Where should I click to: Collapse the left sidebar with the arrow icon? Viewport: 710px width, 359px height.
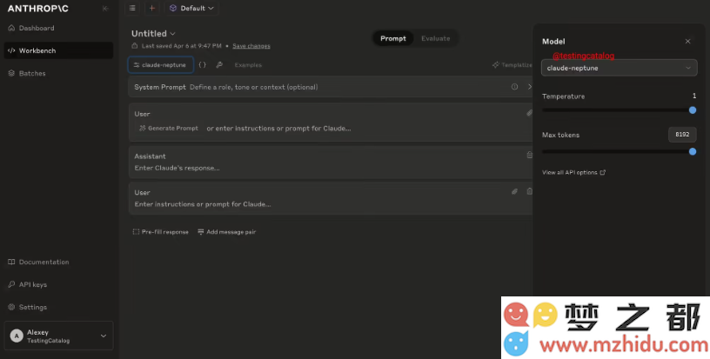pos(105,8)
